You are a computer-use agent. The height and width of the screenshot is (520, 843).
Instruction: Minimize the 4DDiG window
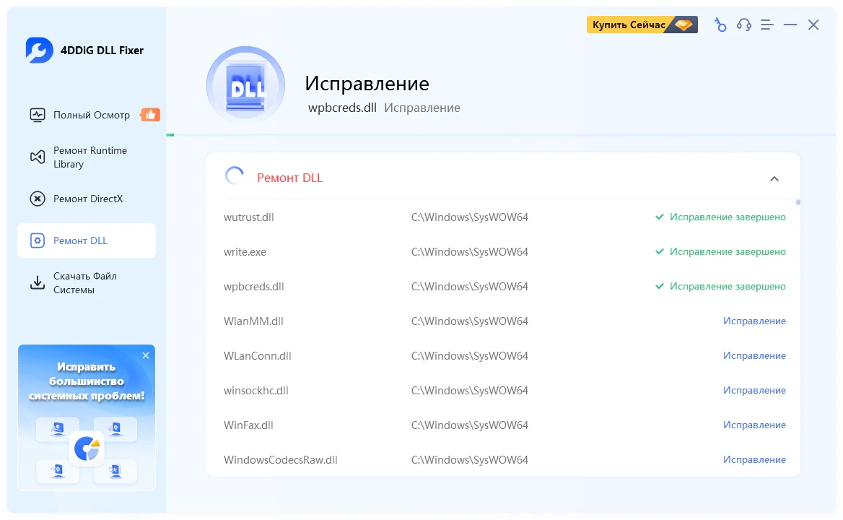point(790,25)
